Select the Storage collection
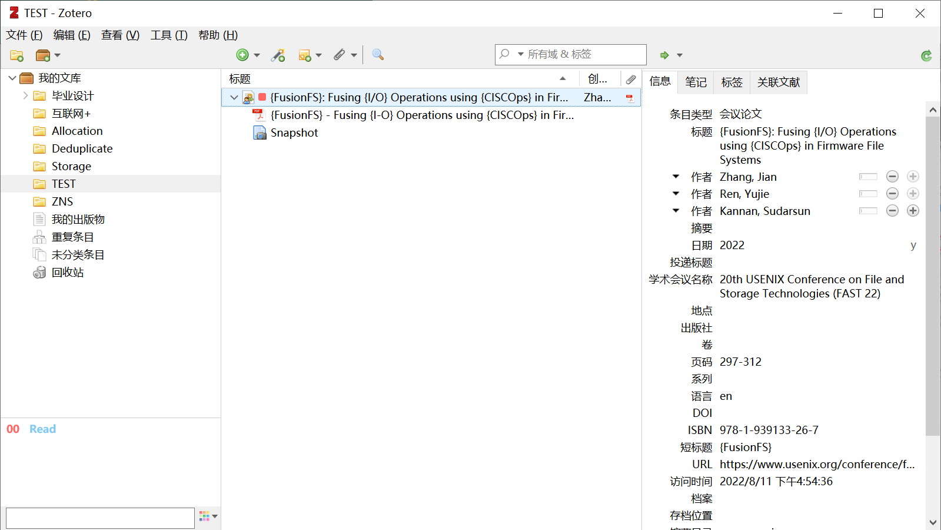Viewport: 941px width, 530px height. (x=71, y=166)
